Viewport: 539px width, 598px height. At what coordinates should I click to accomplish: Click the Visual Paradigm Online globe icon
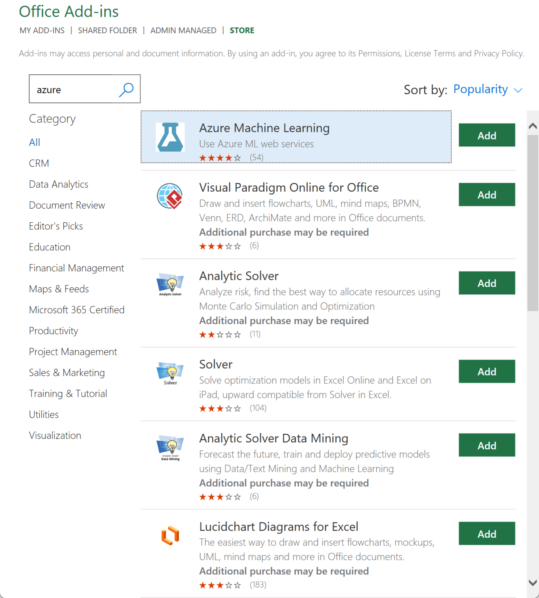[x=170, y=196]
